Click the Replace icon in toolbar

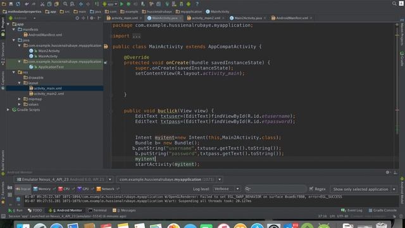tap(72, 4)
